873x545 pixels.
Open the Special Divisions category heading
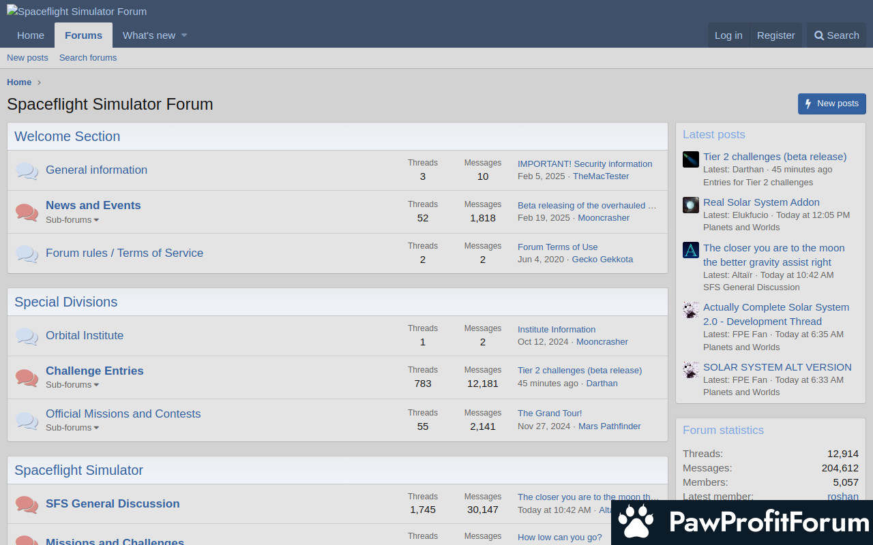pos(65,302)
